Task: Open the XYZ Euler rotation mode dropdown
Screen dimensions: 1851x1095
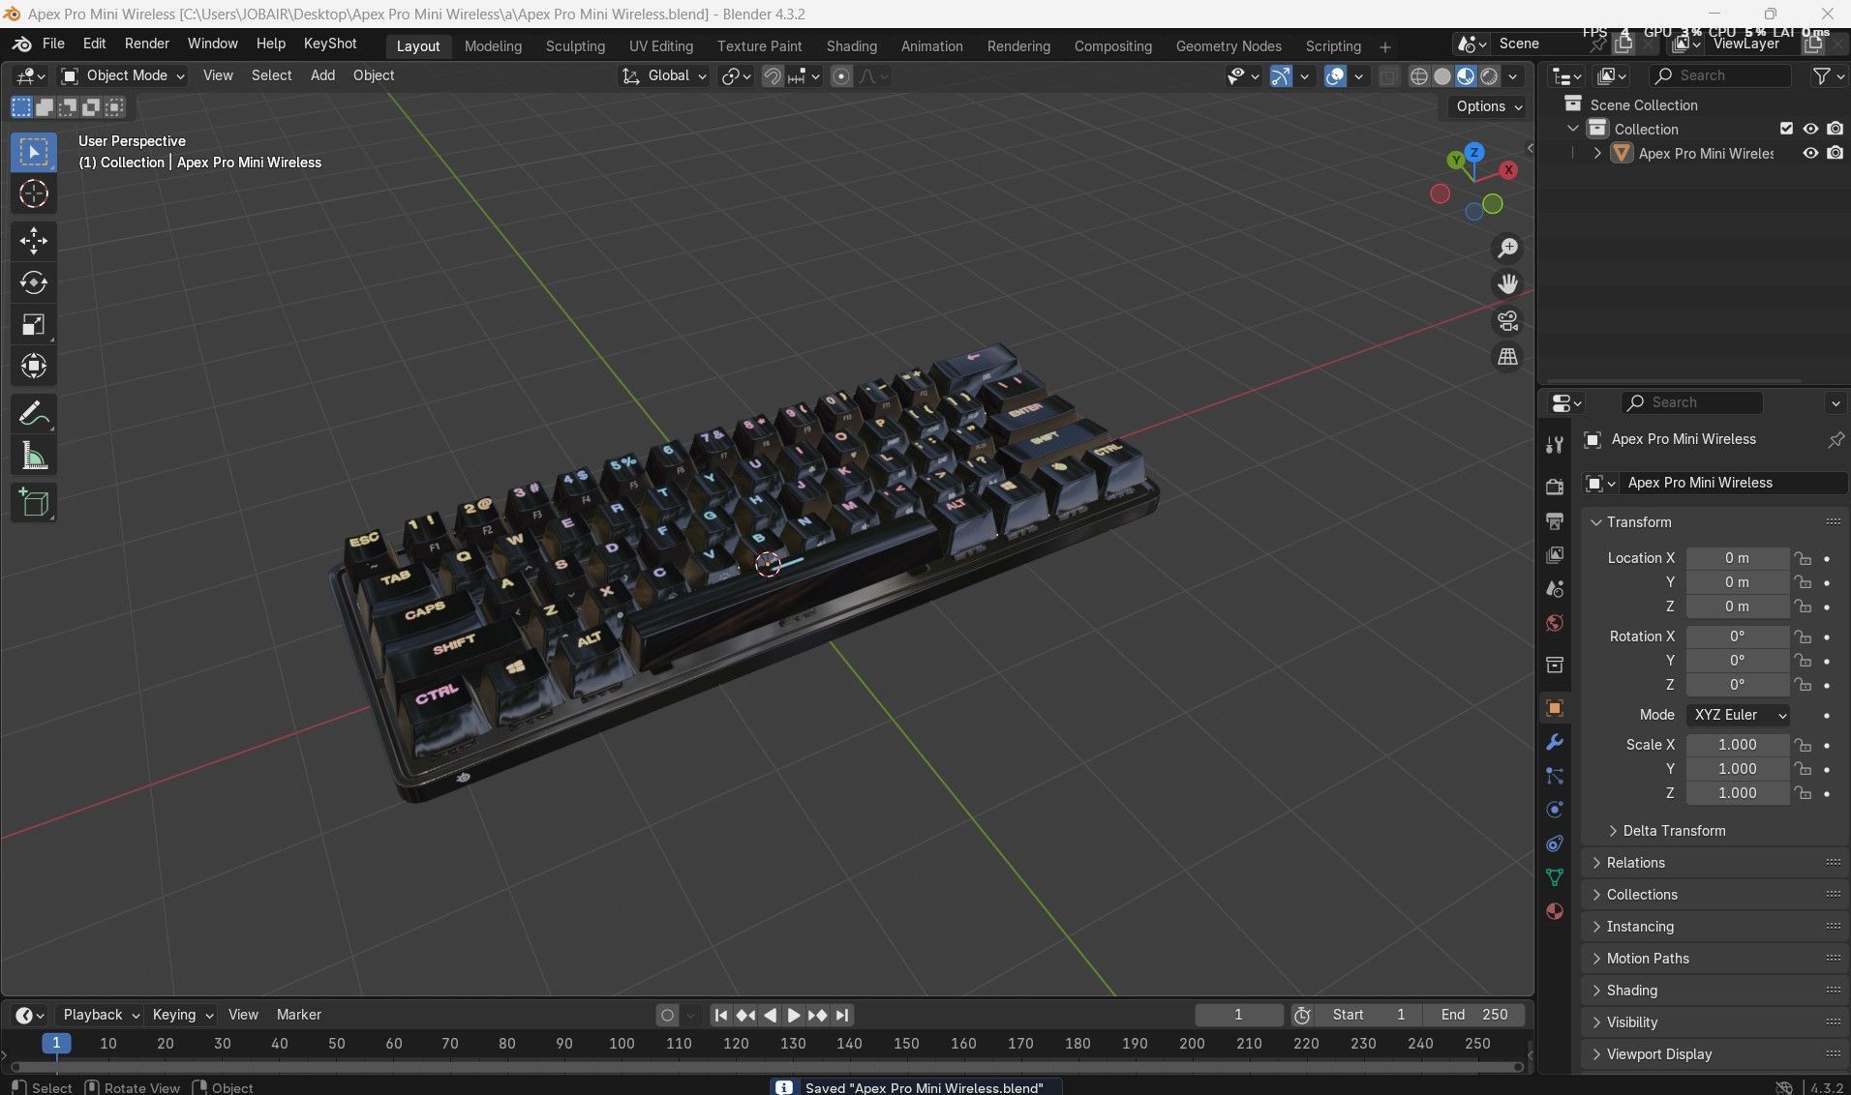Action: (1738, 715)
